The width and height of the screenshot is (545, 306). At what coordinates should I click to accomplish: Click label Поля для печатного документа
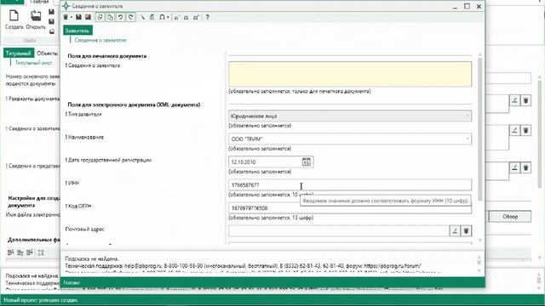tap(107, 56)
